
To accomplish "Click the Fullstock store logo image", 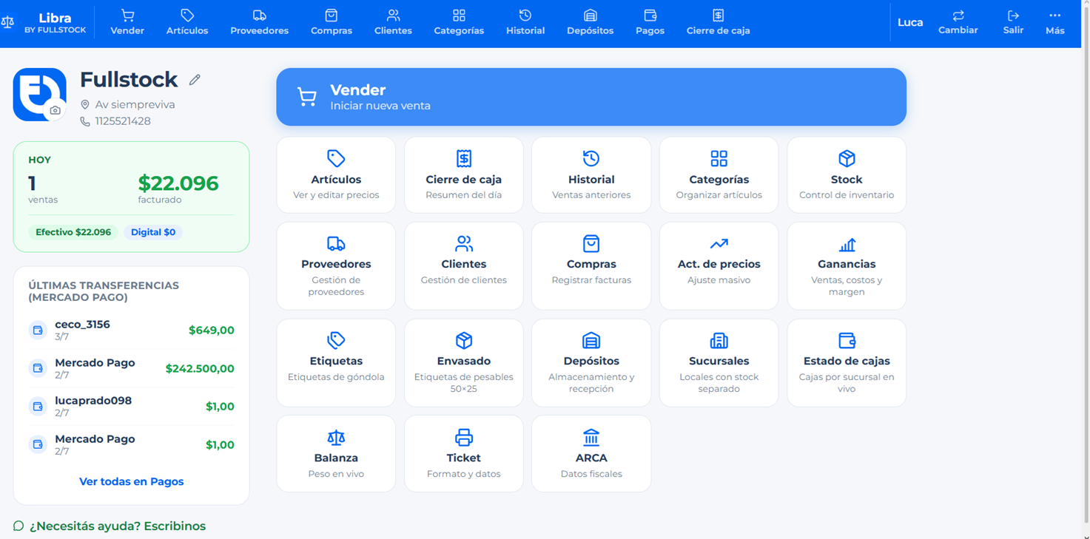I will coord(40,95).
